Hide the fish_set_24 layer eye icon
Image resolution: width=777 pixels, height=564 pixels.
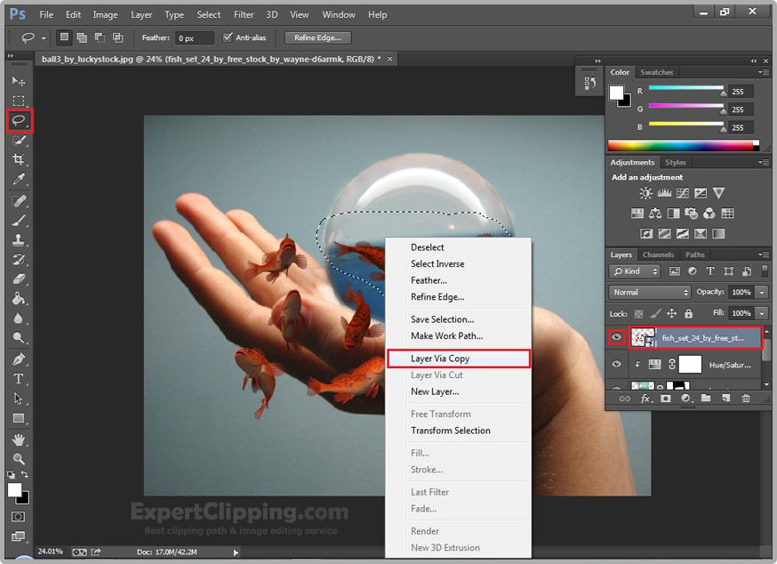[x=617, y=338]
